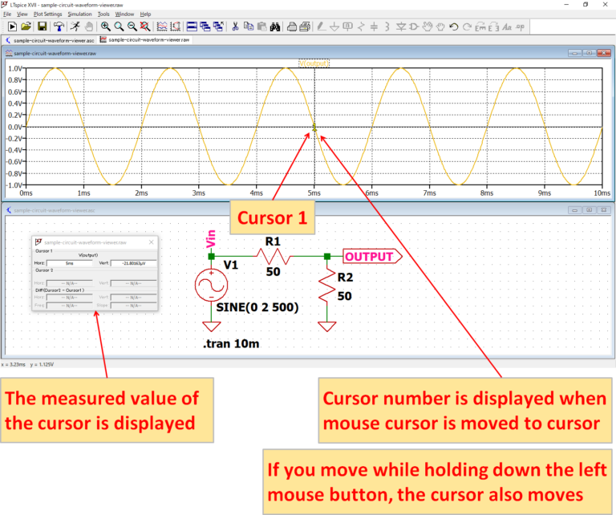
Task: Click the 1.0V vertical axis label
Action: [15, 69]
